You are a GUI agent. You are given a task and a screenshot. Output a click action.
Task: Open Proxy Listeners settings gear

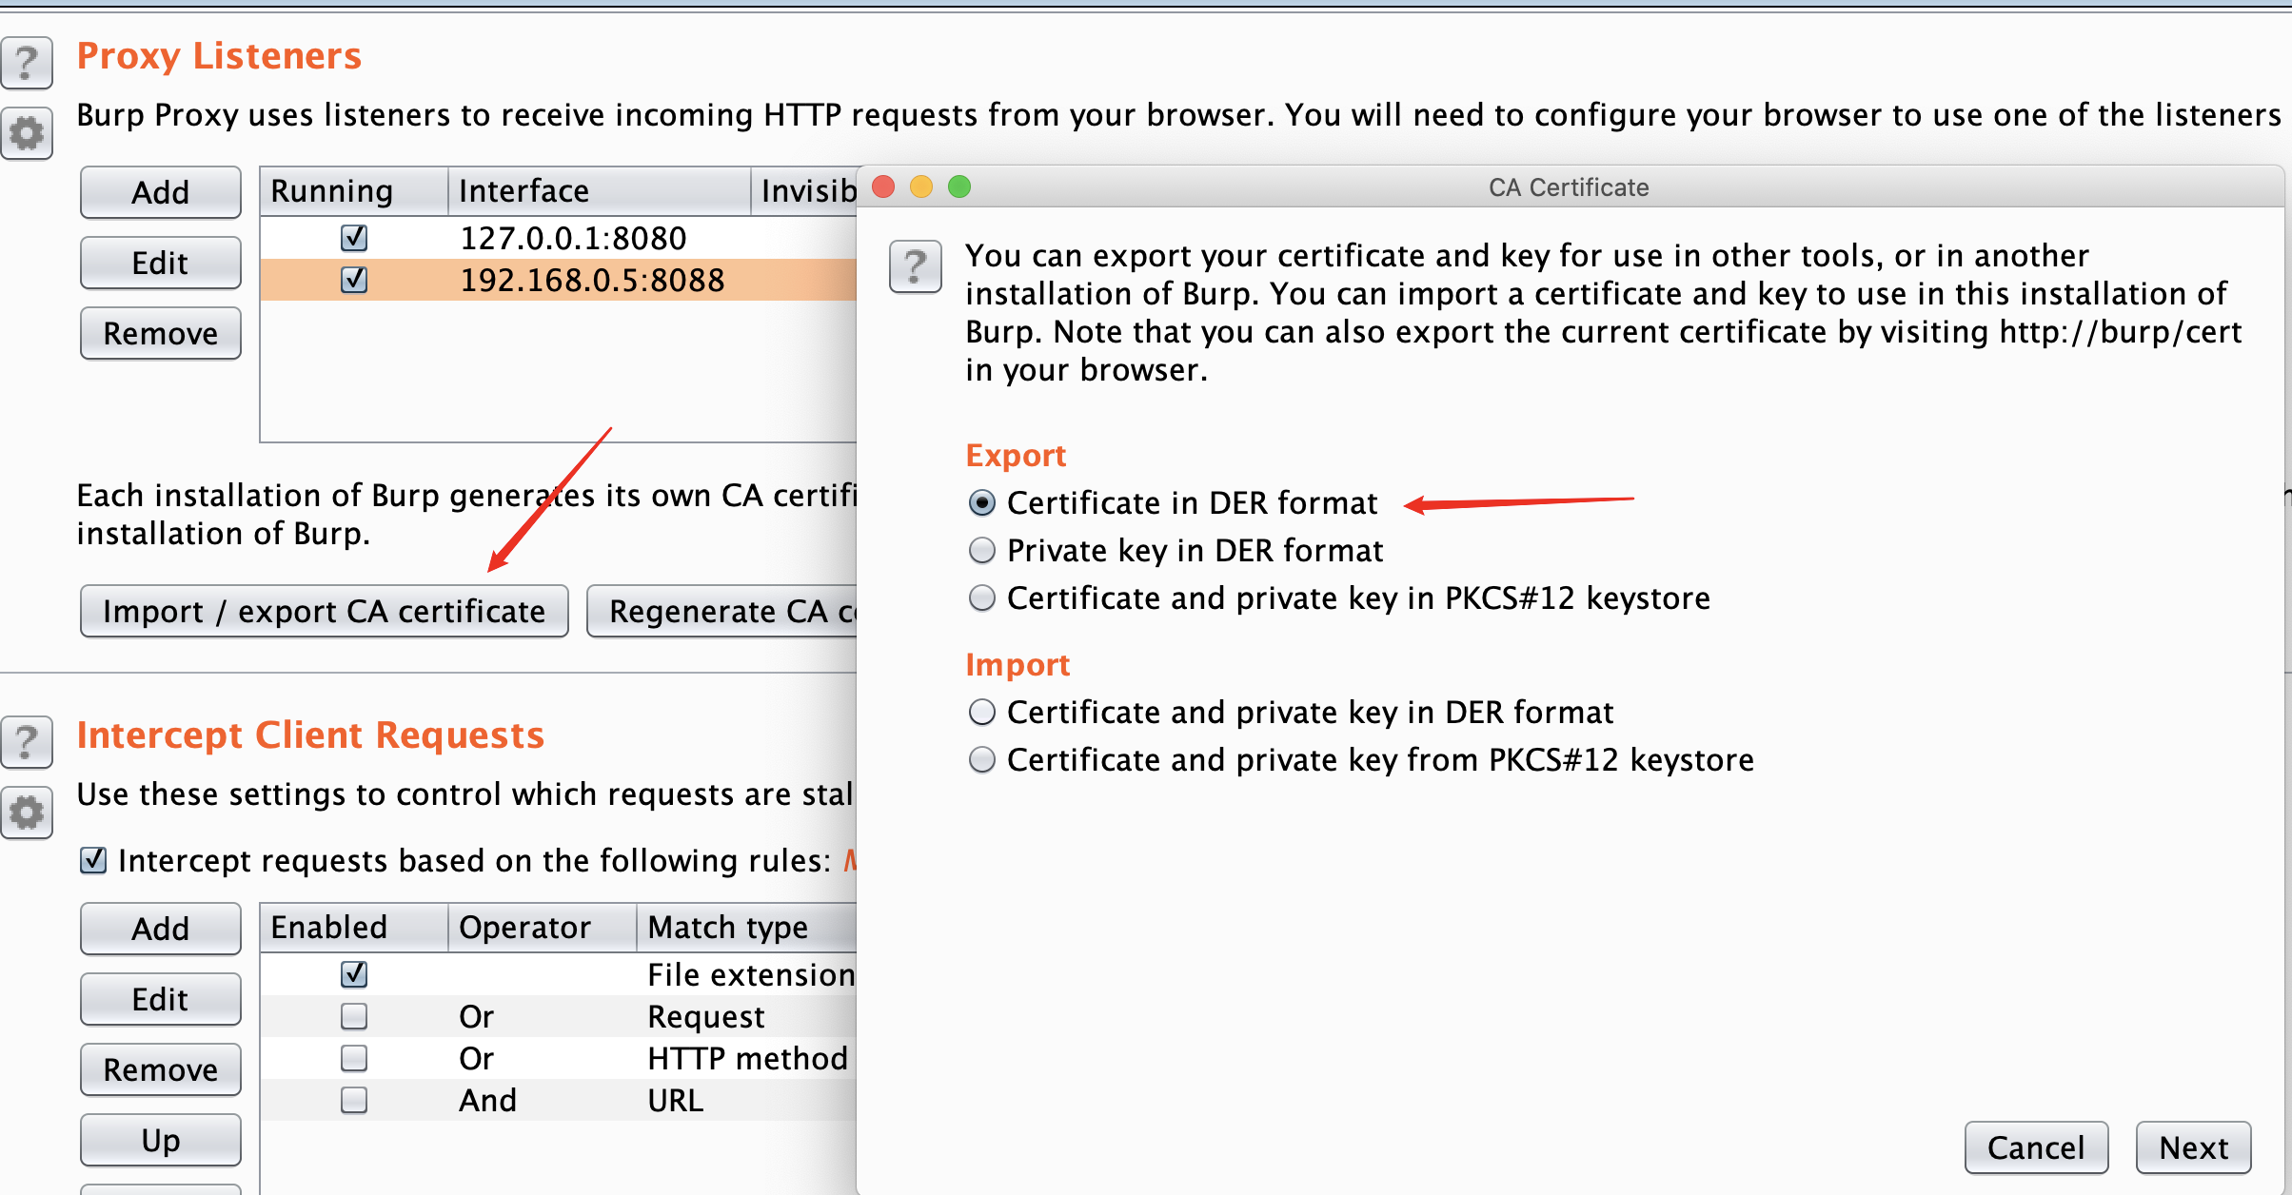[x=27, y=133]
